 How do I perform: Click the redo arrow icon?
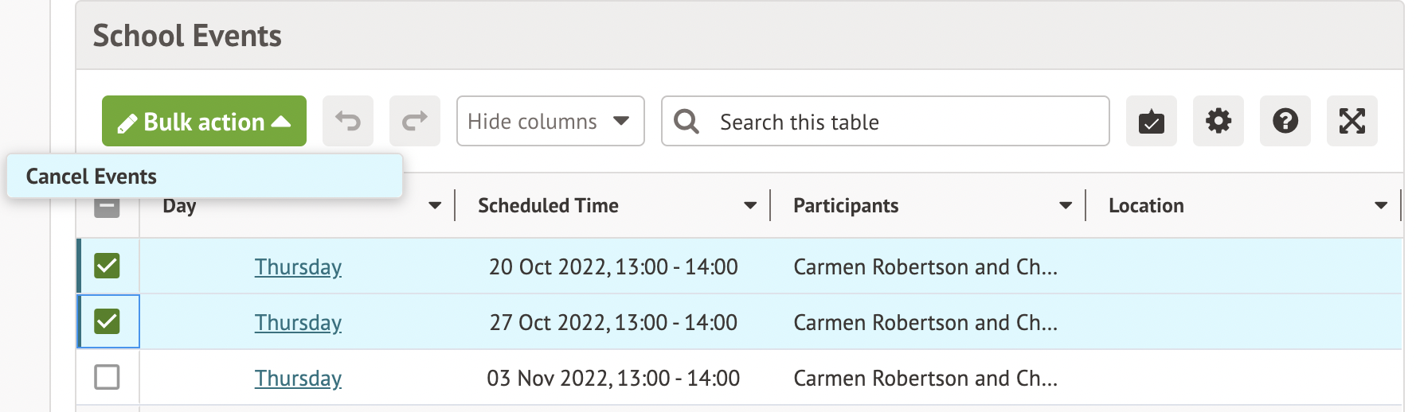pos(414,122)
